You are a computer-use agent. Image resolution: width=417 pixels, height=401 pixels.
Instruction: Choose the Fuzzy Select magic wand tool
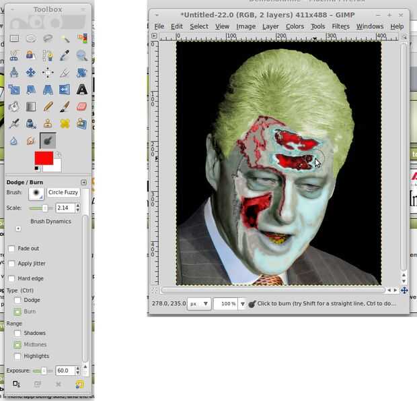[x=65, y=39]
